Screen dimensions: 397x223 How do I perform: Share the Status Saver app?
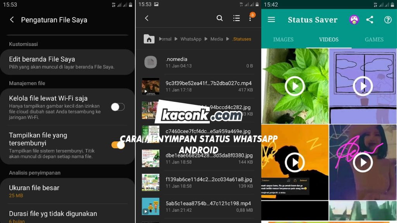click(369, 19)
